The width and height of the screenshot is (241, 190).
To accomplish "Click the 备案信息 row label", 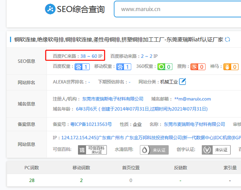I will [x=27, y=124].
